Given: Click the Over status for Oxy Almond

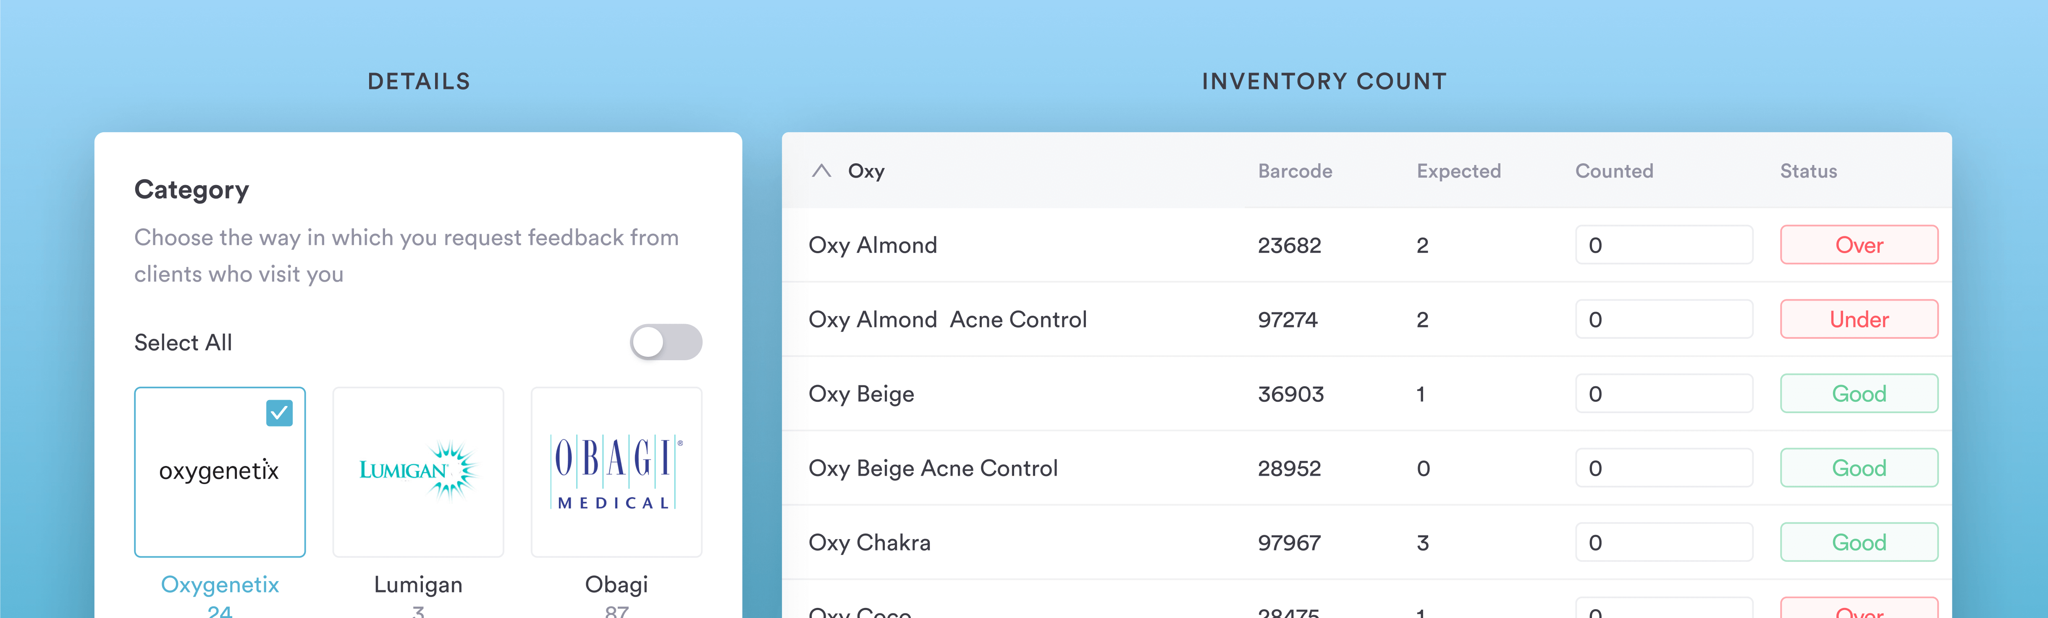Looking at the screenshot, I should 1859,246.
